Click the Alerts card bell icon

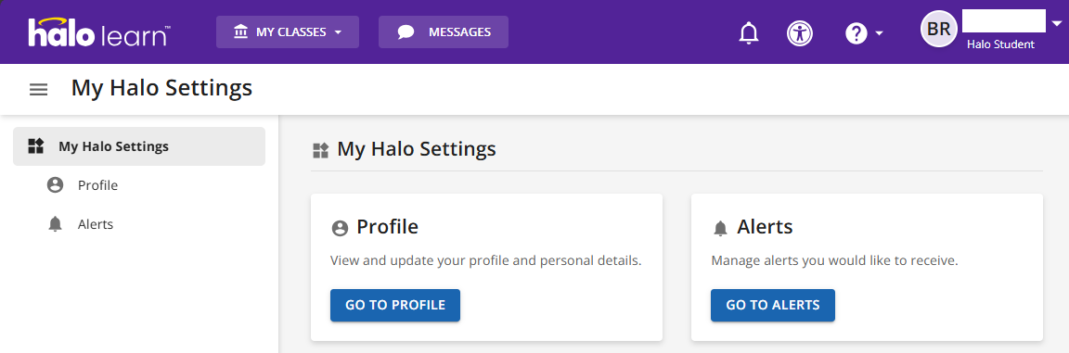click(720, 229)
